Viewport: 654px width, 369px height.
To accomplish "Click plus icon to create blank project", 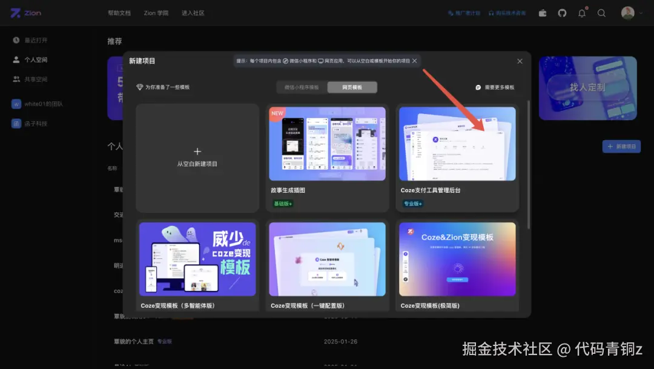I will 197,151.
